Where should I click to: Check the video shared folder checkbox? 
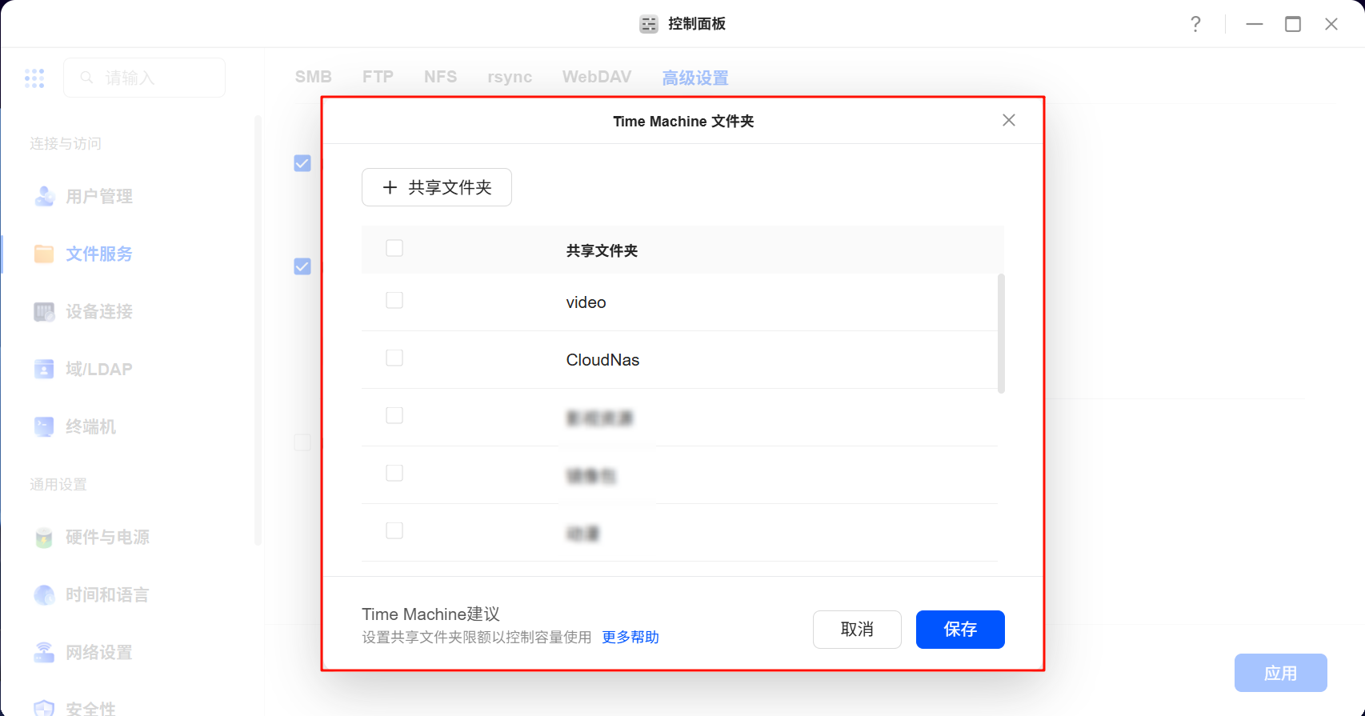pos(394,301)
